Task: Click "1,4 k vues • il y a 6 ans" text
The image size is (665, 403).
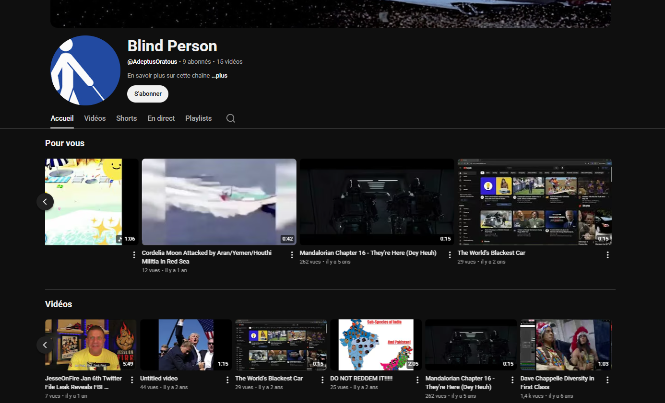Action: pyautogui.click(x=547, y=396)
